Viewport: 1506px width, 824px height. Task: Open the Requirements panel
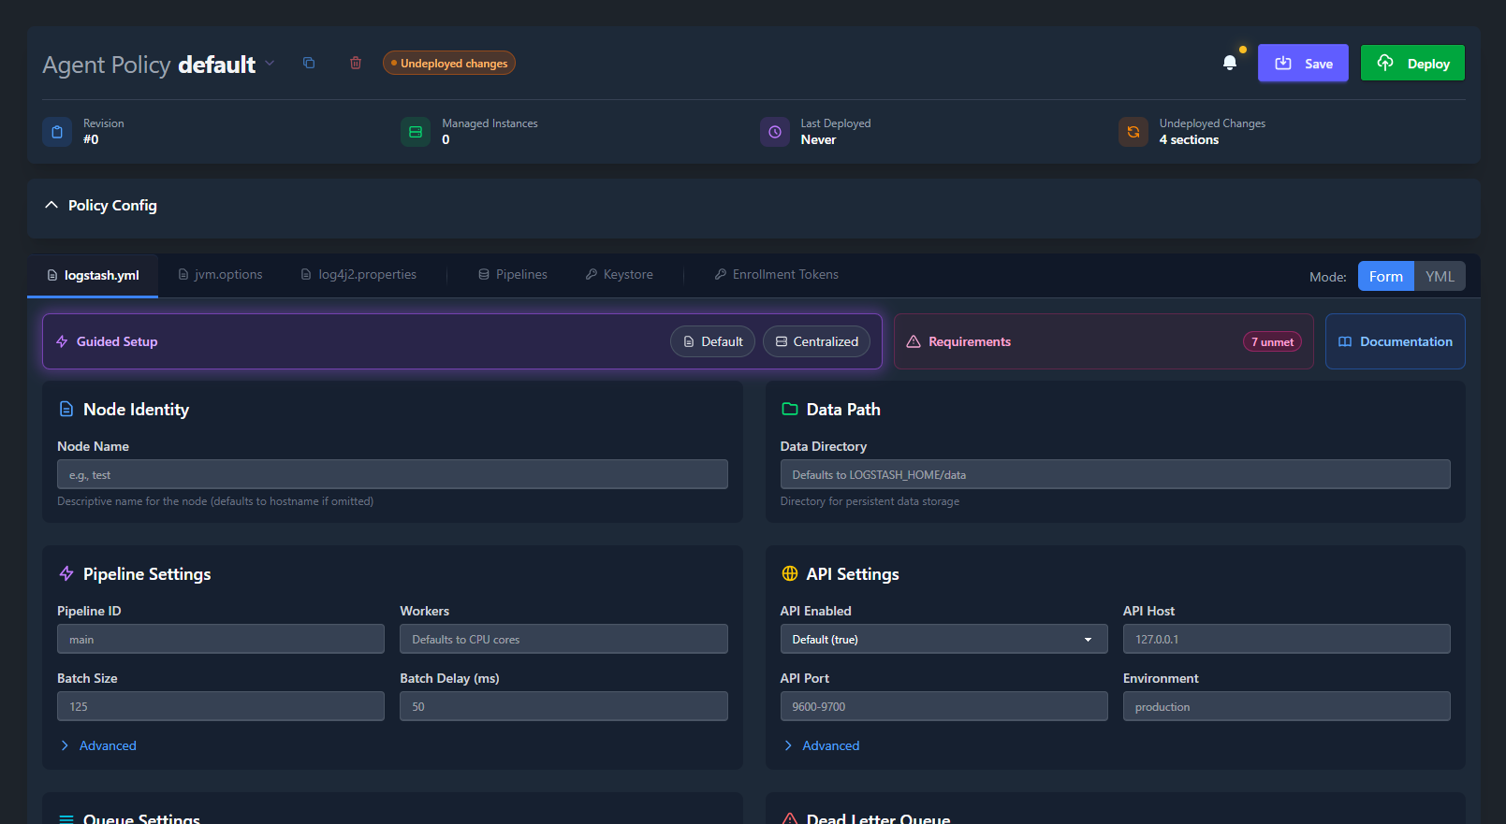coord(1104,341)
